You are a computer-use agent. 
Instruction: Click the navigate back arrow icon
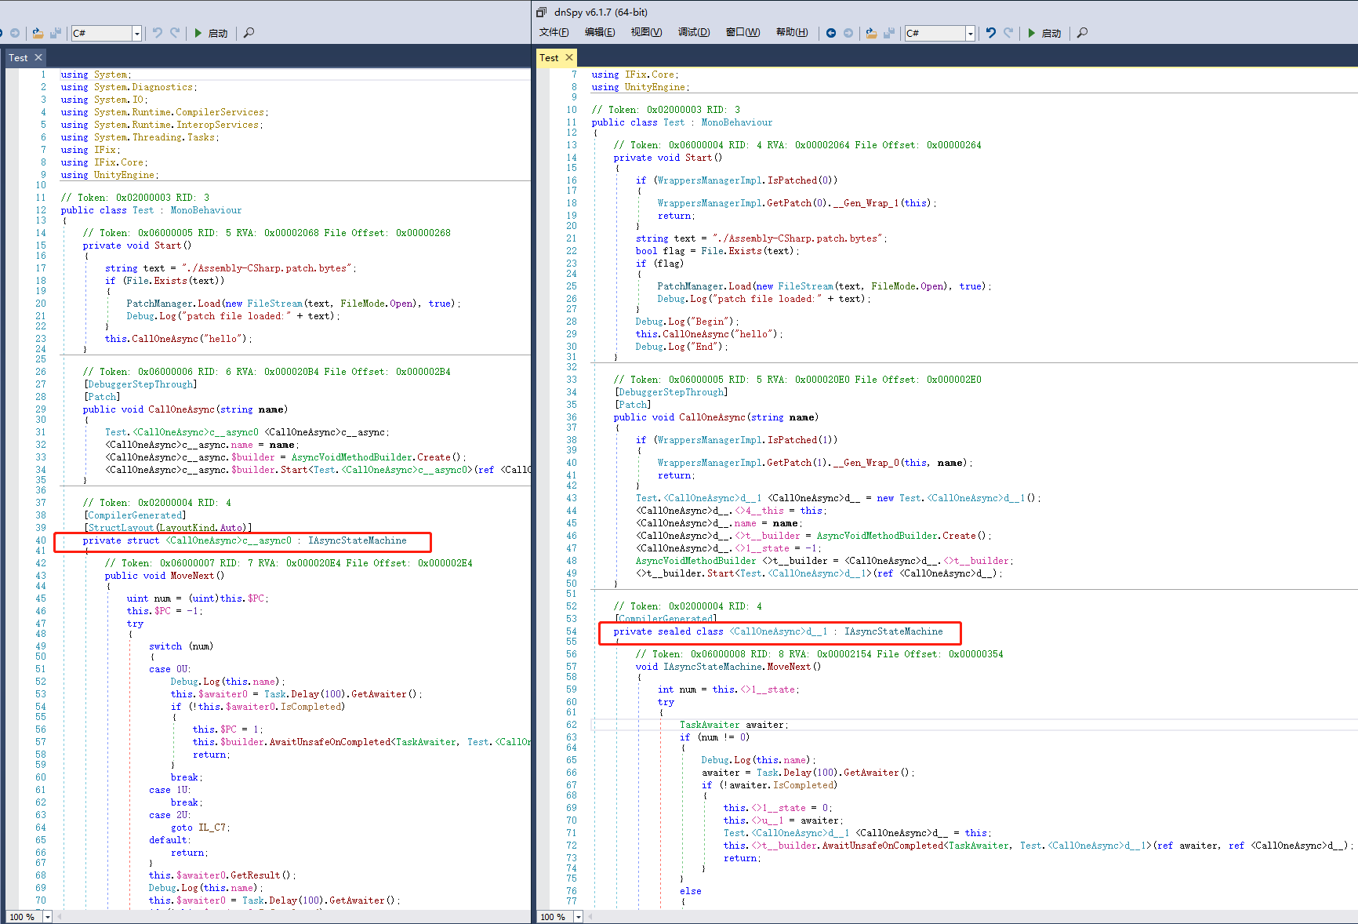(830, 33)
